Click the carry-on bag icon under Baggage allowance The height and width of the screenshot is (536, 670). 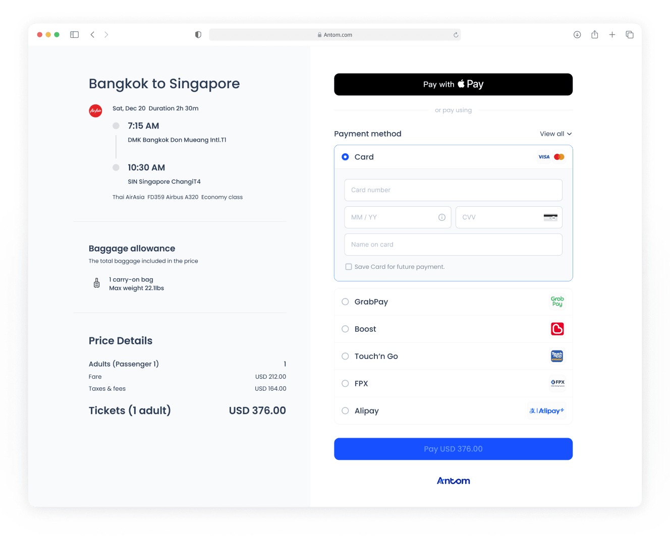coord(96,283)
